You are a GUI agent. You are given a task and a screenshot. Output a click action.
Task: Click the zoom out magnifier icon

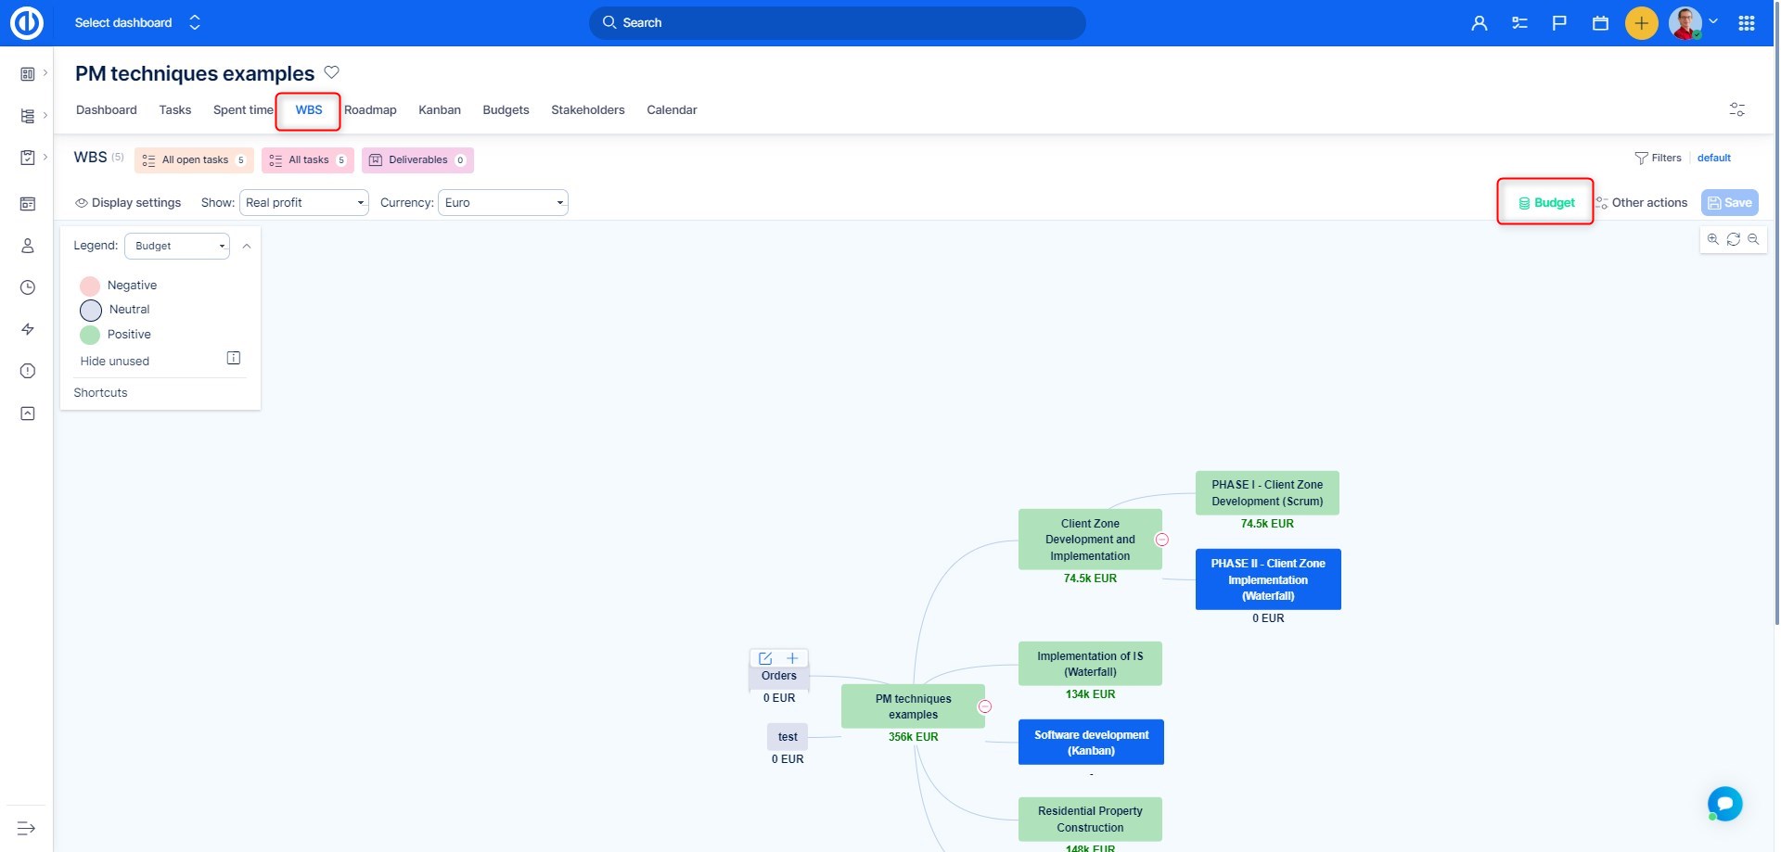coord(1753,239)
